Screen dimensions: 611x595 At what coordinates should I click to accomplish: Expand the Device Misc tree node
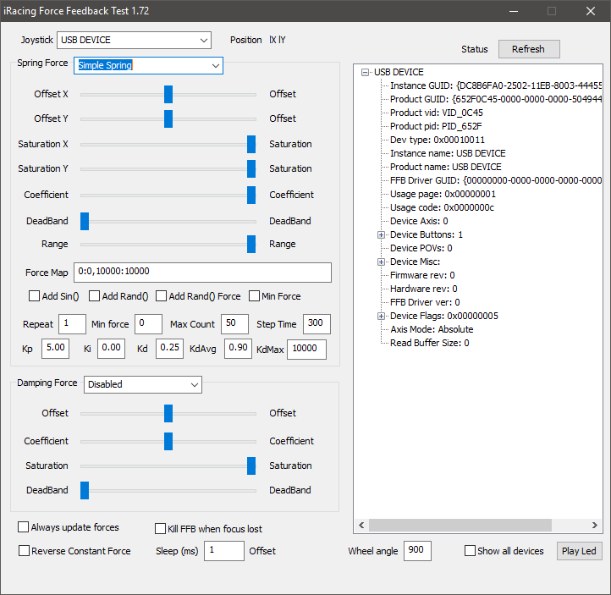pos(381,262)
